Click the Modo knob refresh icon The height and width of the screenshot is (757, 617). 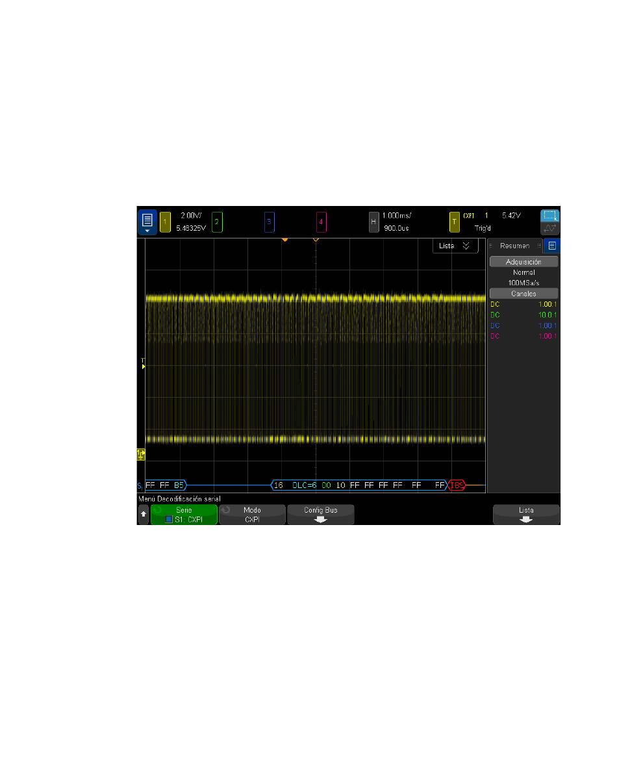tap(225, 510)
